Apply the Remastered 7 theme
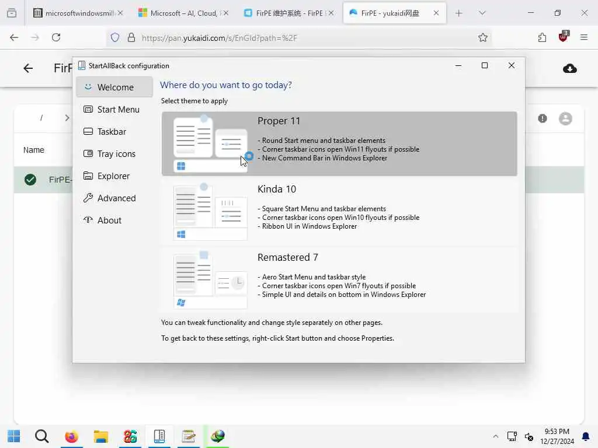The image size is (598, 448). (x=339, y=280)
